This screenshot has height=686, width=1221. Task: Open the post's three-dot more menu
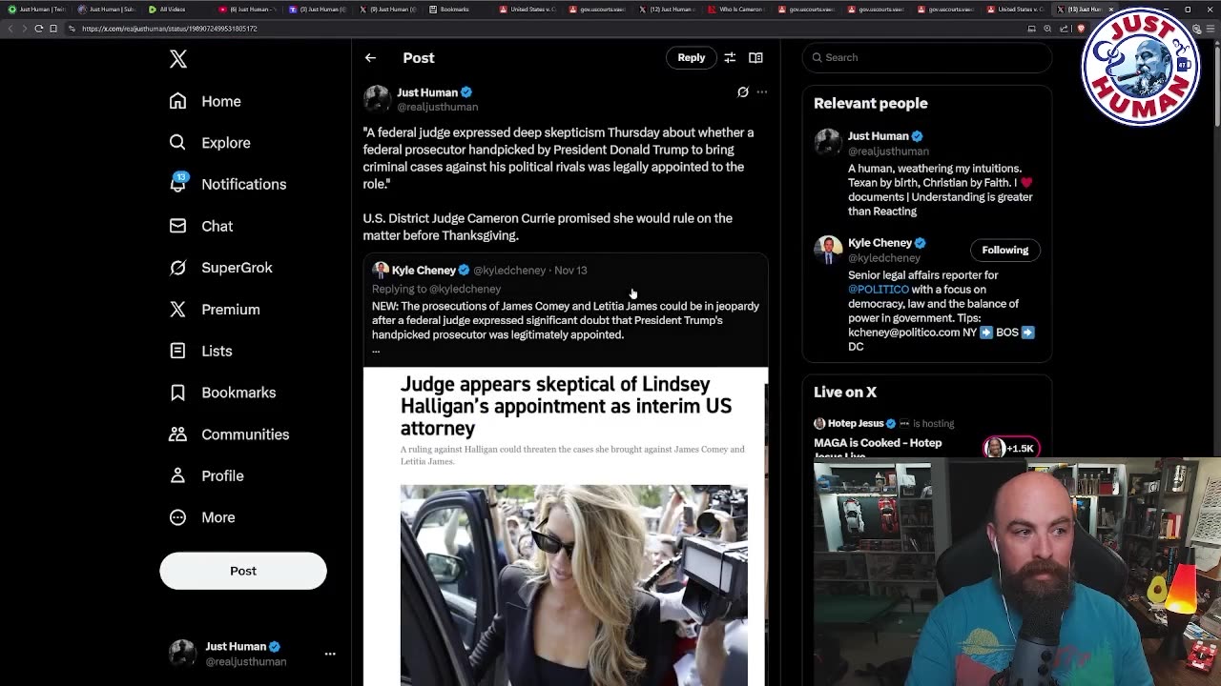(762, 92)
